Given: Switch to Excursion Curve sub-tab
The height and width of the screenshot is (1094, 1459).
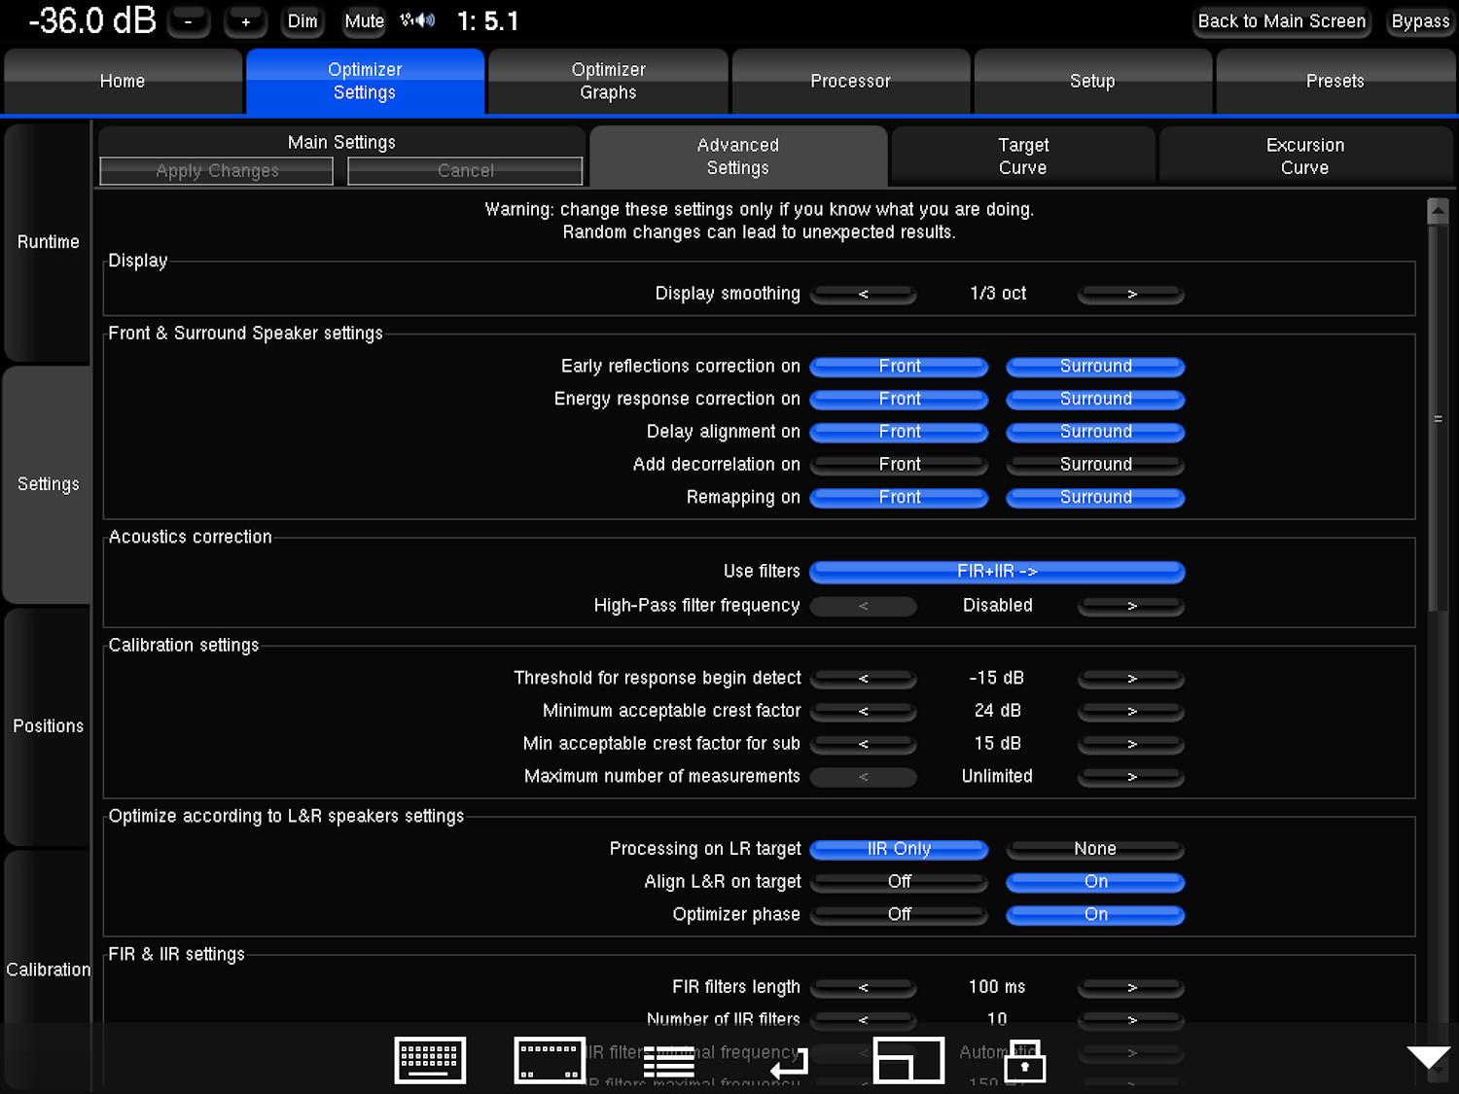Looking at the screenshot, I should [x=1305, y=157].
